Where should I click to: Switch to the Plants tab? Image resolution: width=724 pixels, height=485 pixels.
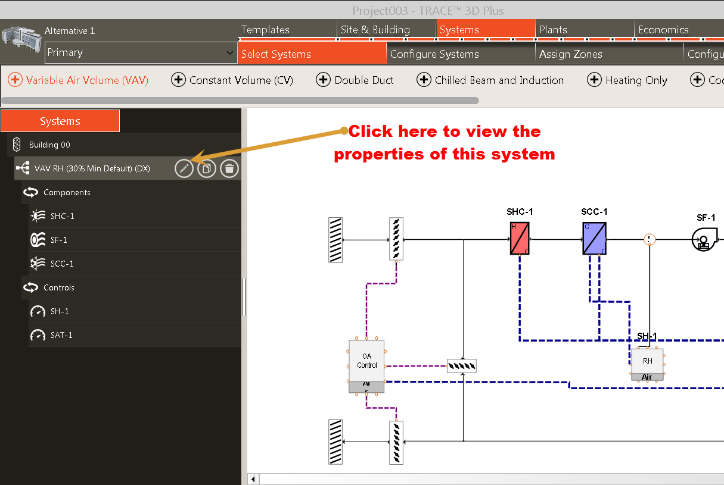coord(553,30)
